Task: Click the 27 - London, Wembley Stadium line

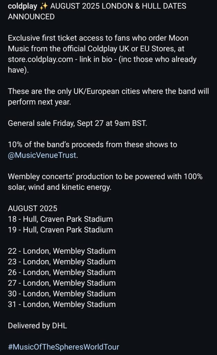Action: coord(62,283)
